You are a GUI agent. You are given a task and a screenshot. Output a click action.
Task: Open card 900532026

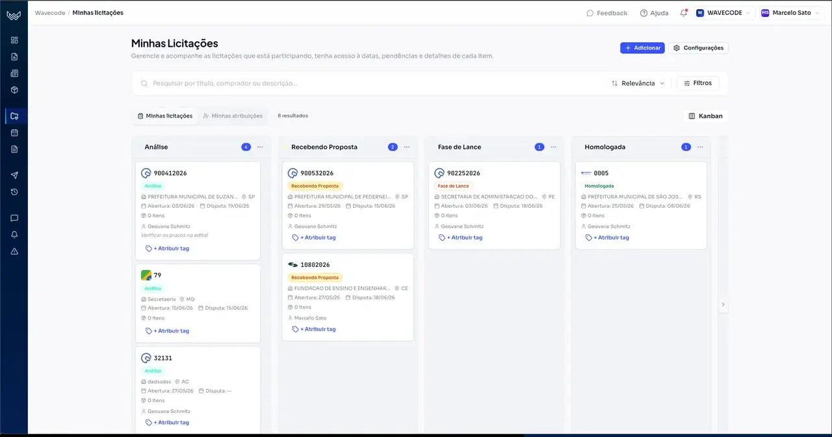348,205
